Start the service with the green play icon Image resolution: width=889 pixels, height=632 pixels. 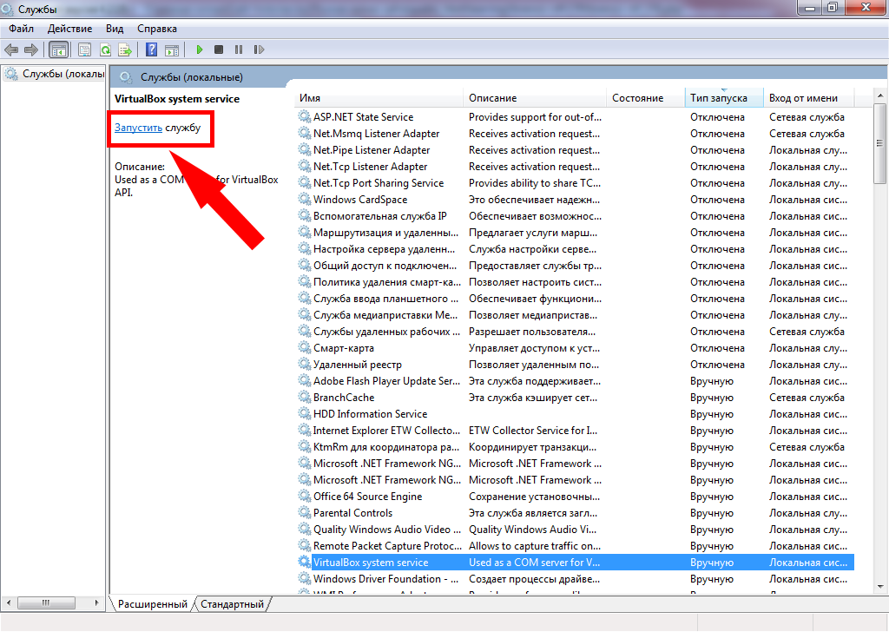200,50
